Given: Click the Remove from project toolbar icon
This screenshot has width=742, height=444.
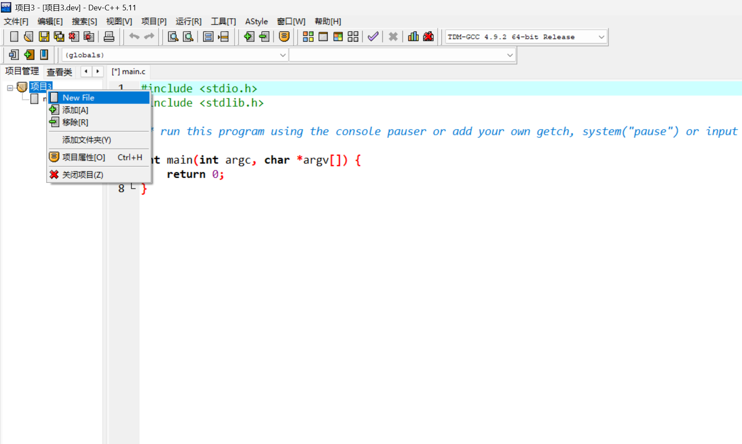Looking at the screenshot, I should point(264,37).
